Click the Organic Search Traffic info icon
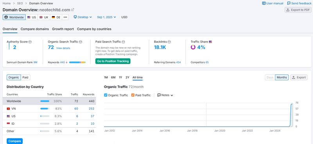Viewport: 313px width, 144px height. point(81,42)
